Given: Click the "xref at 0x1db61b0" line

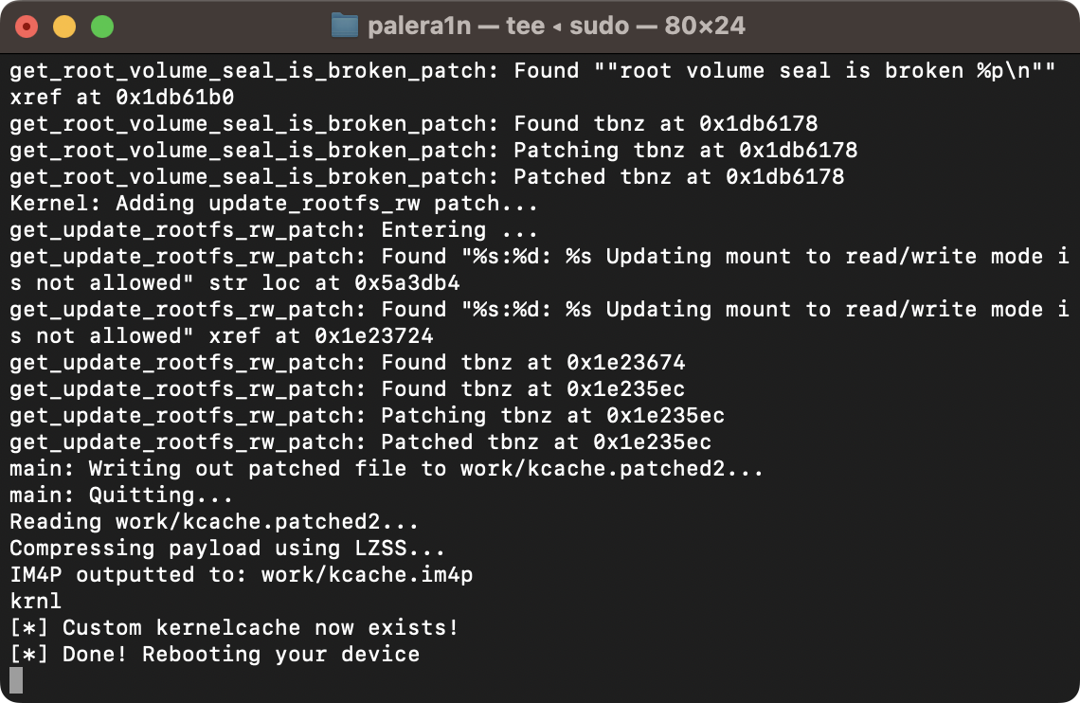Looking at the screenshot, I should [121, 97].
